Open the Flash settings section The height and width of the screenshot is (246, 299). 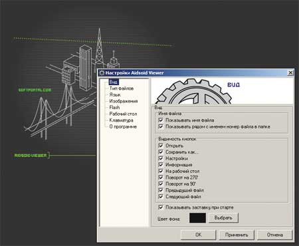click(x=114, y=108)
